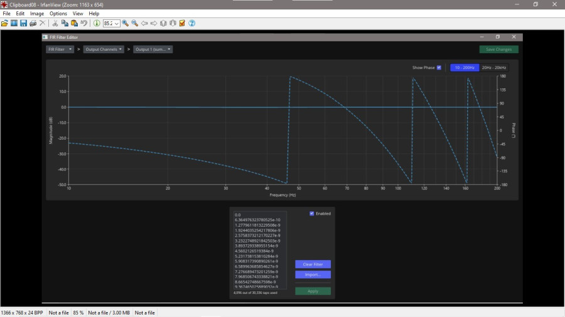Click the Magnitude (dB) axis label
The height and width of the screenshot is (317, 565).
(x=51, y=130)
